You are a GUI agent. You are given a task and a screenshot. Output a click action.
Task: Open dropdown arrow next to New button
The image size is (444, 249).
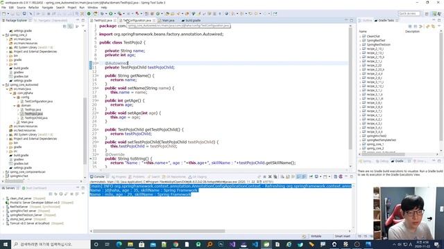click(8, 14)
